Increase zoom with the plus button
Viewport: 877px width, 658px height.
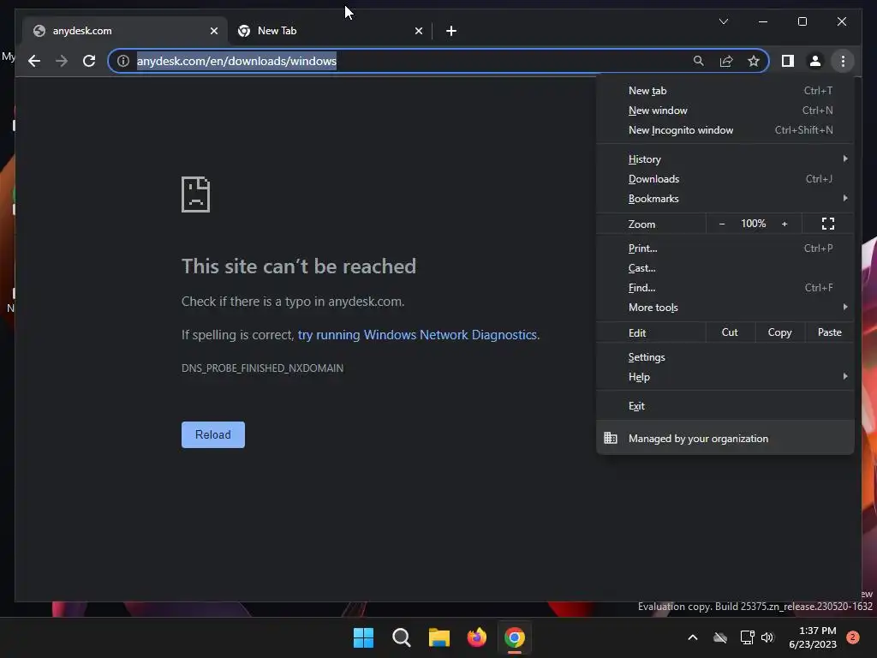(785, 224)
